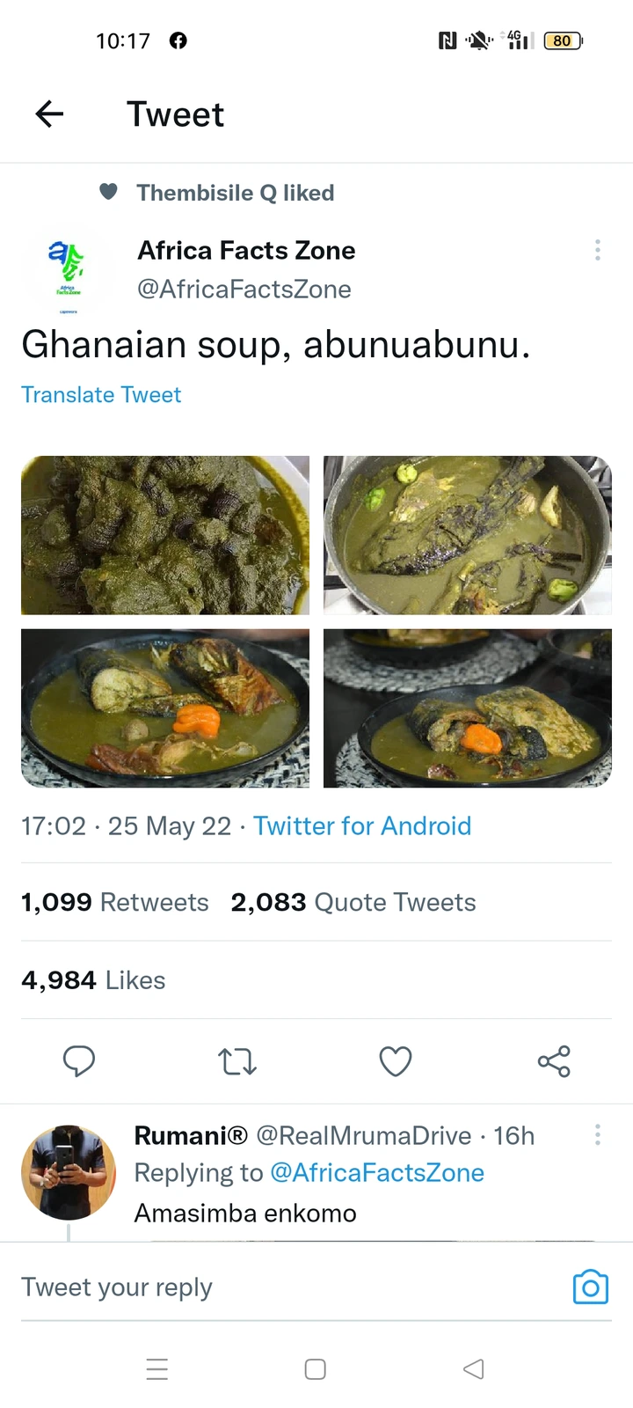
Task: Tap Translate Tweet link
Action: point(101,395)
